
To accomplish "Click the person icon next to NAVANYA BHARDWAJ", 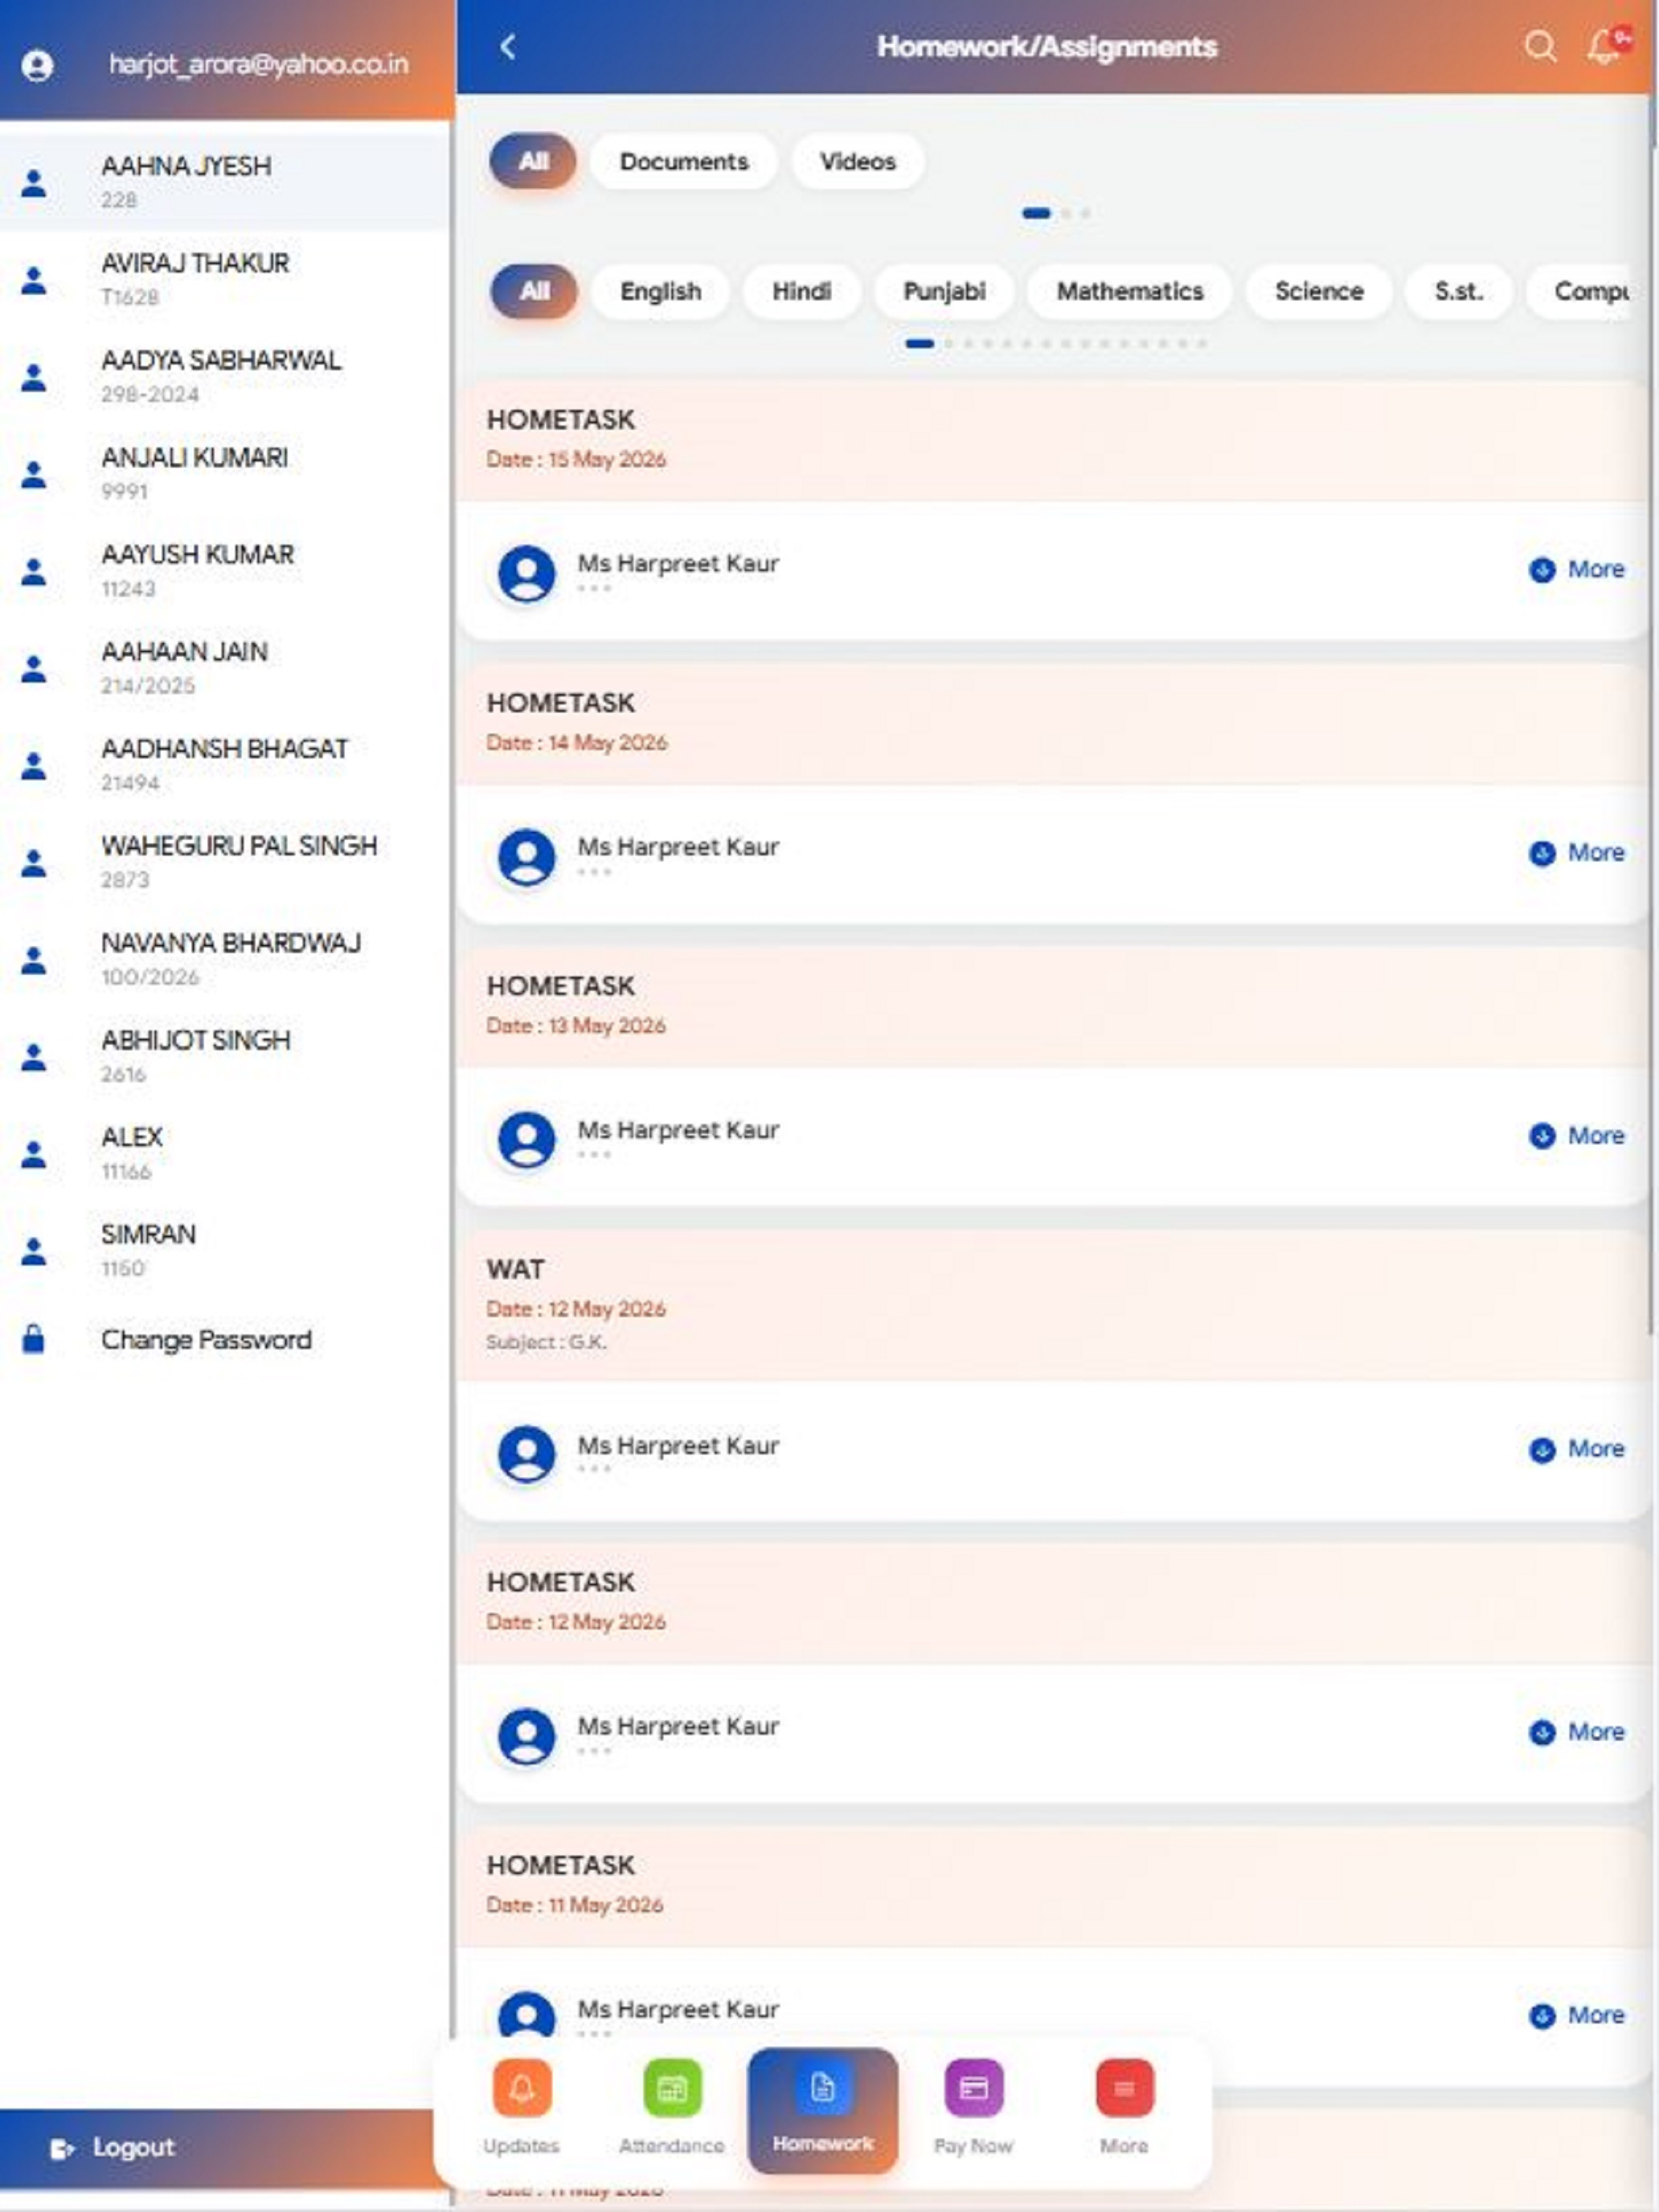I will 34,960.
